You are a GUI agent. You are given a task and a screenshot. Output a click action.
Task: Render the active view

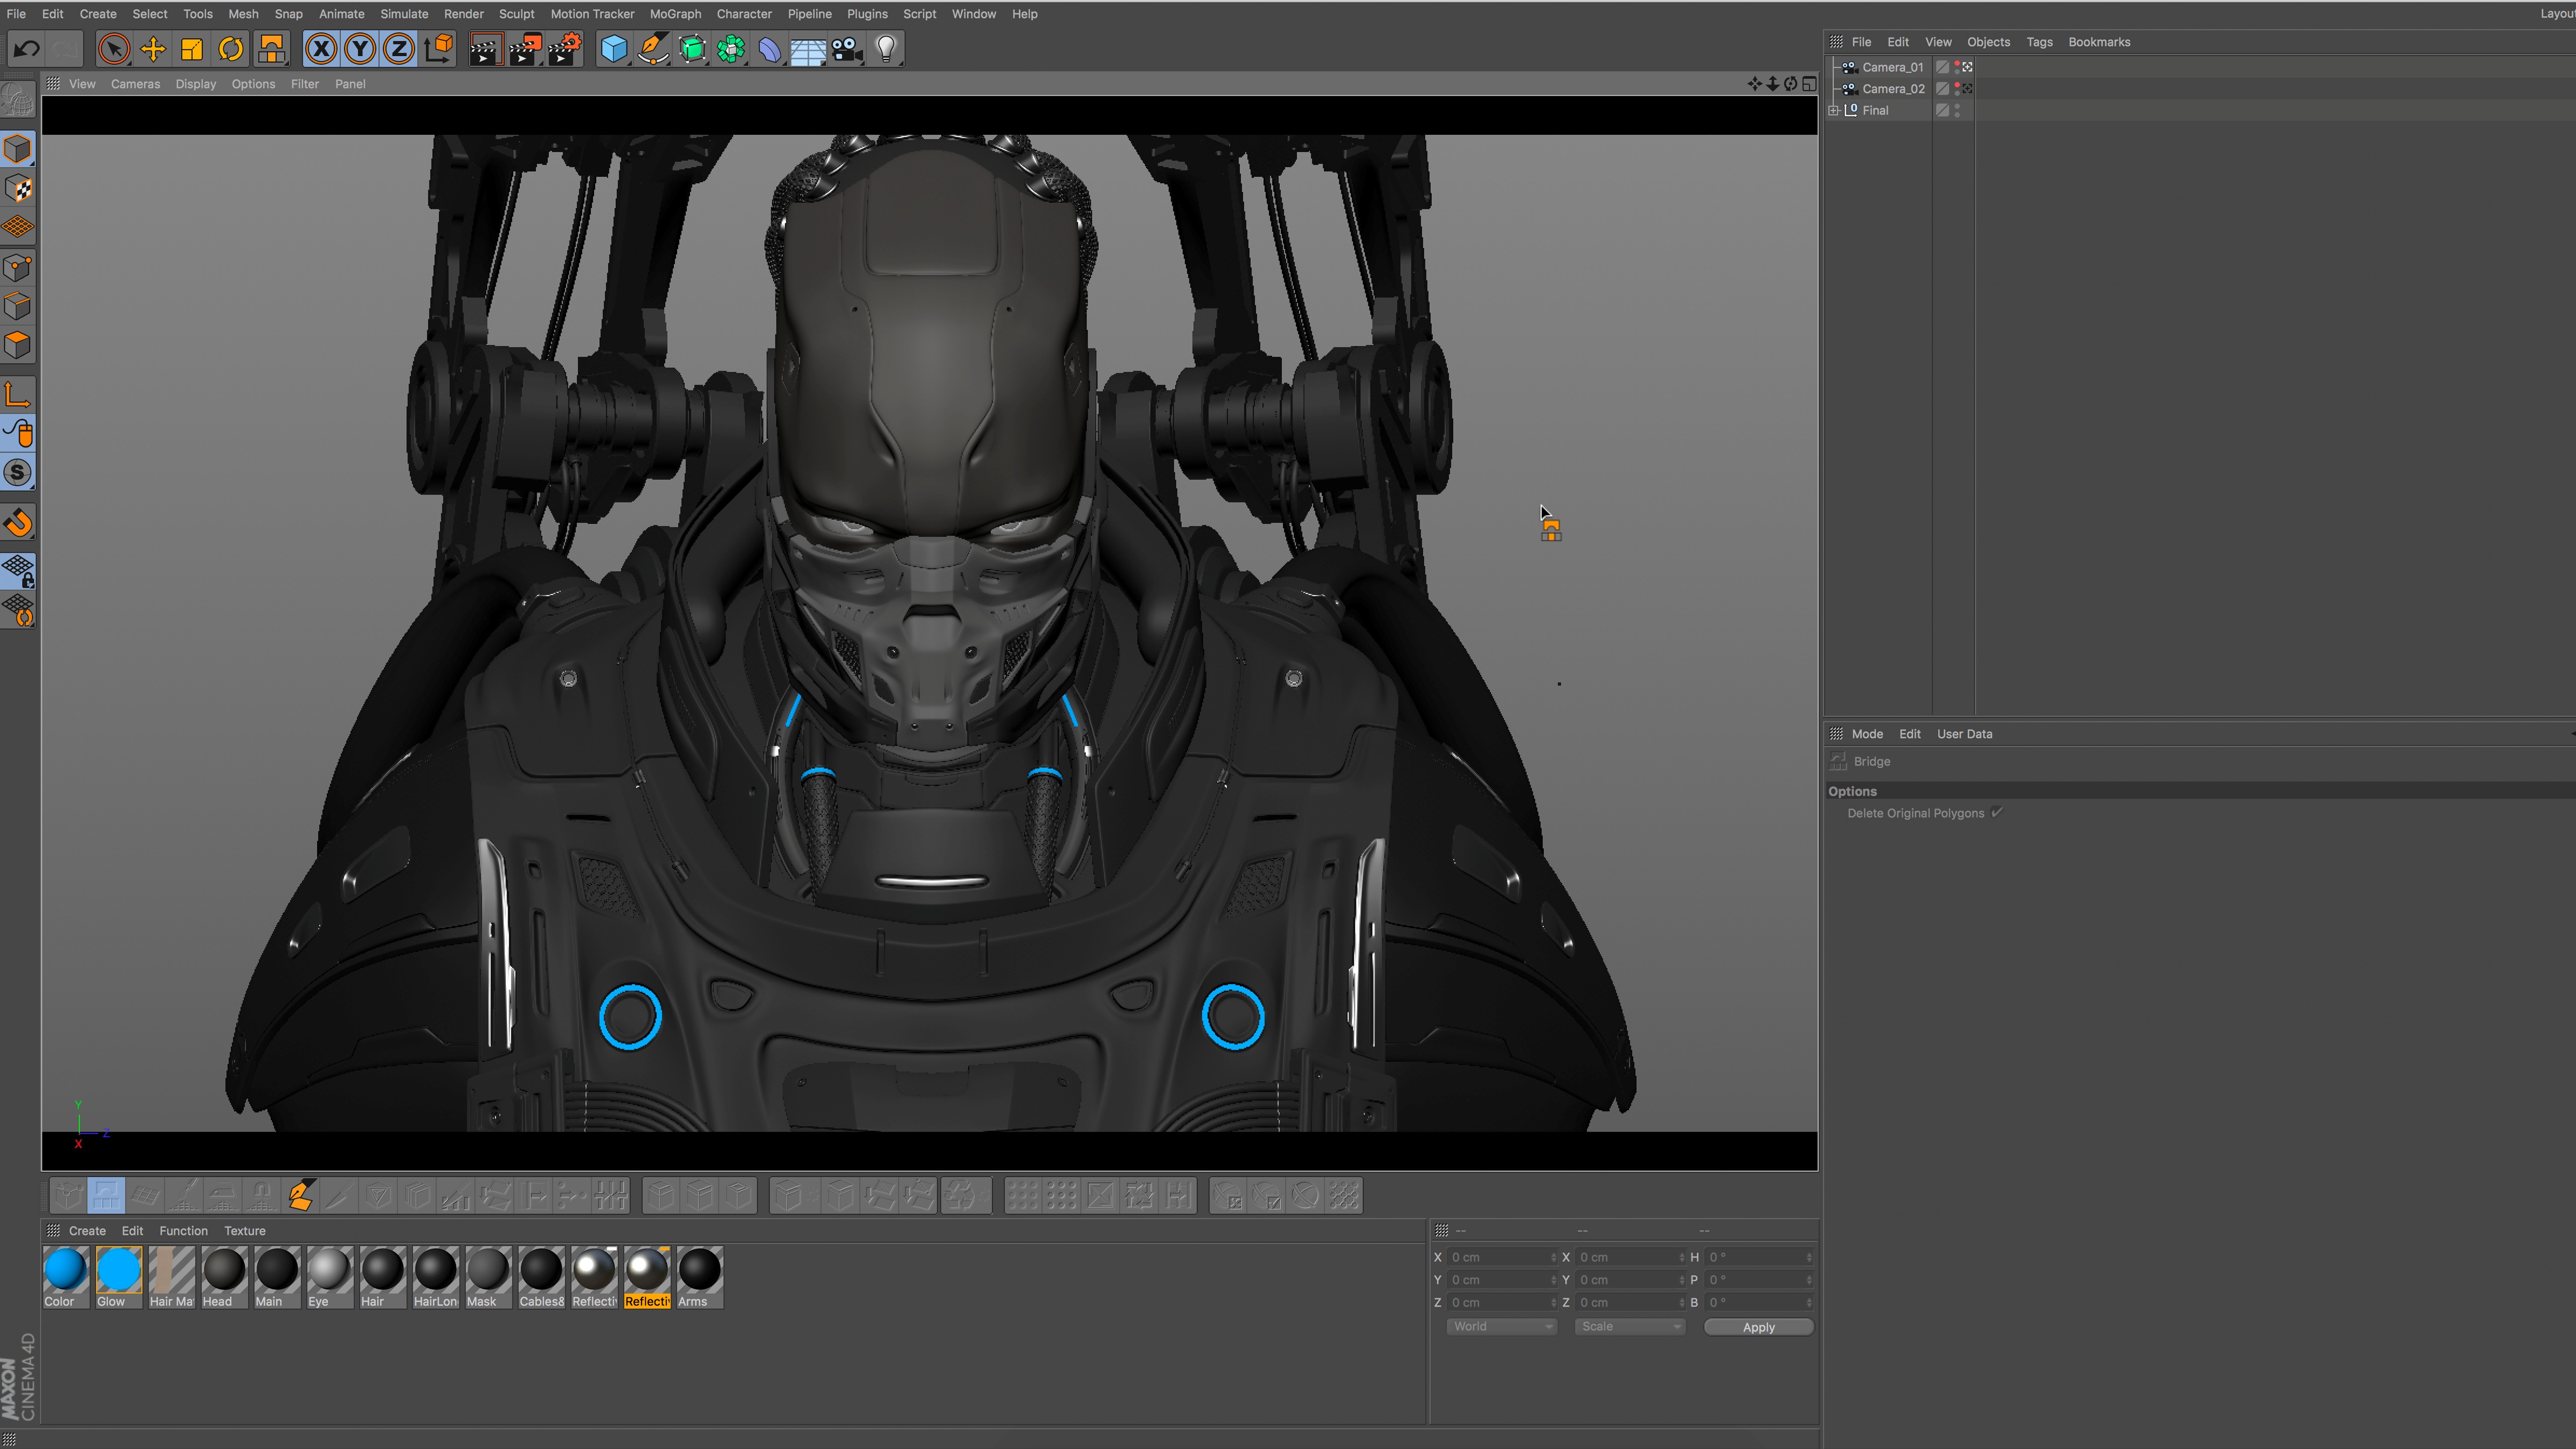[486, 48]
